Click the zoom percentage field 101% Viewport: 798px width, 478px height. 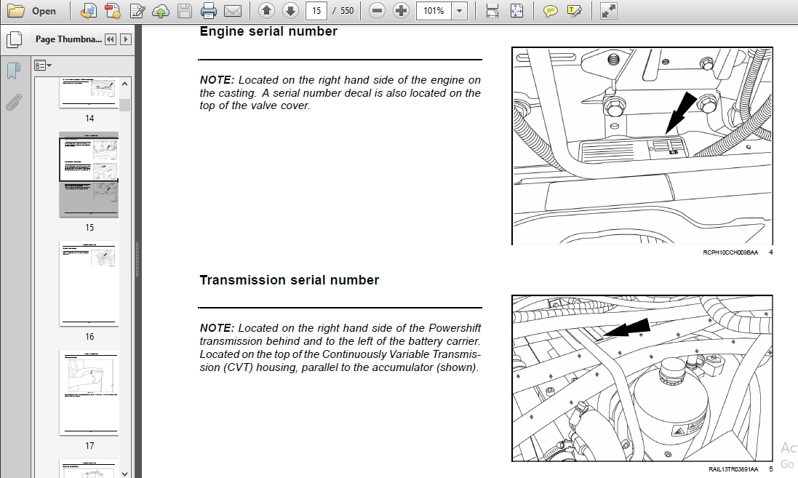[434, 11]
